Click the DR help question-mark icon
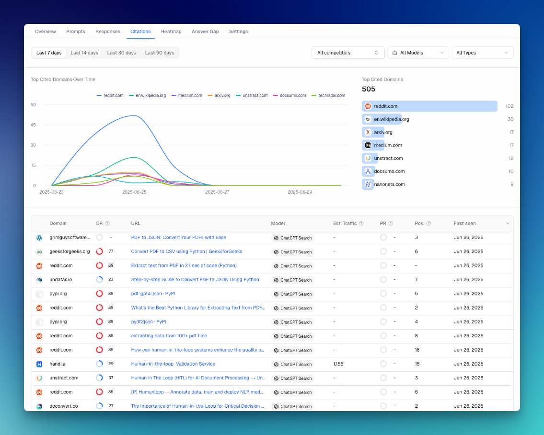Viewport: 544px width, 435px height. coord(107,223)
